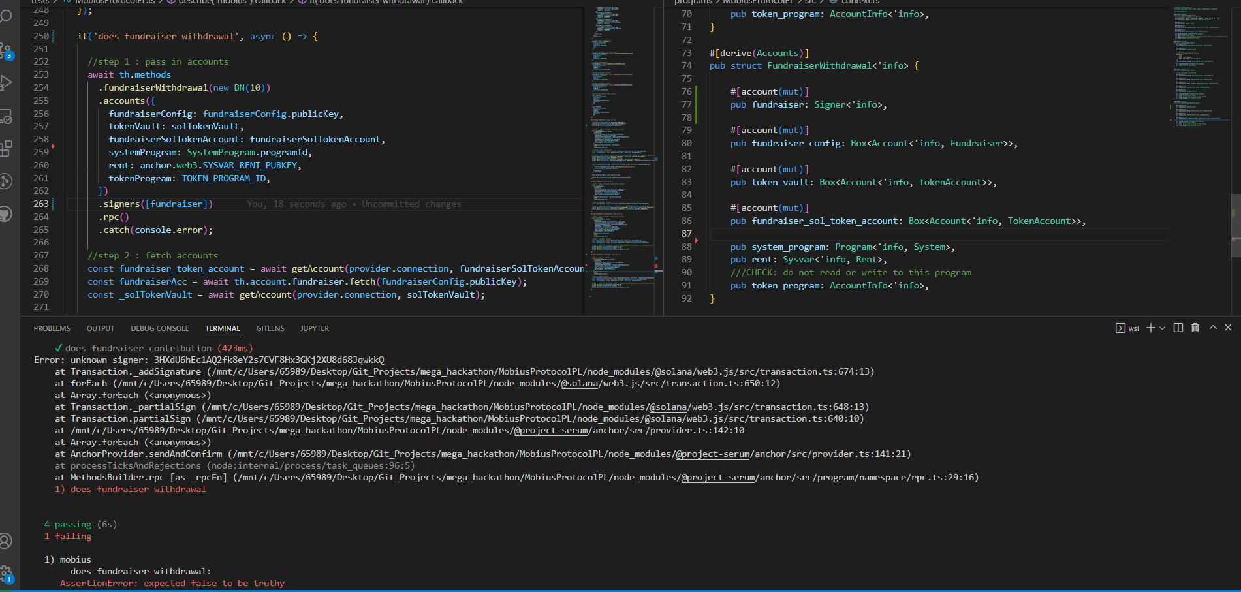Open the Remote Explorer view
Image resolution: width=1241 pixels, height=592 pixels.
tap(7, 116)
